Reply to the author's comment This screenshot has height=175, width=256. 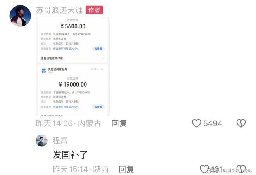pos(119,123)
